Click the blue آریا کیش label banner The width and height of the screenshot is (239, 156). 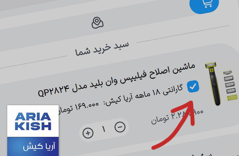point(33,147)
